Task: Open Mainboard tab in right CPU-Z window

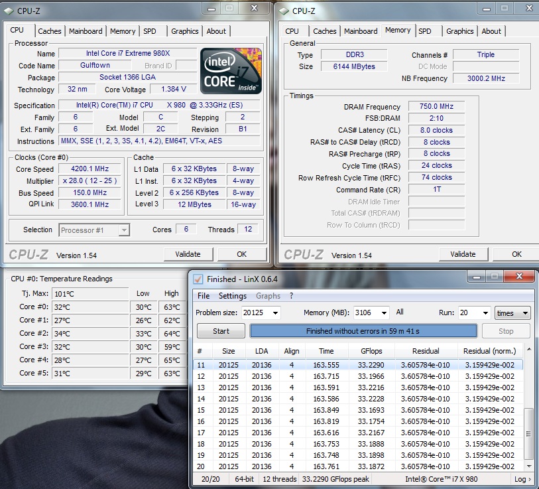Action: (x=361, y=31)
